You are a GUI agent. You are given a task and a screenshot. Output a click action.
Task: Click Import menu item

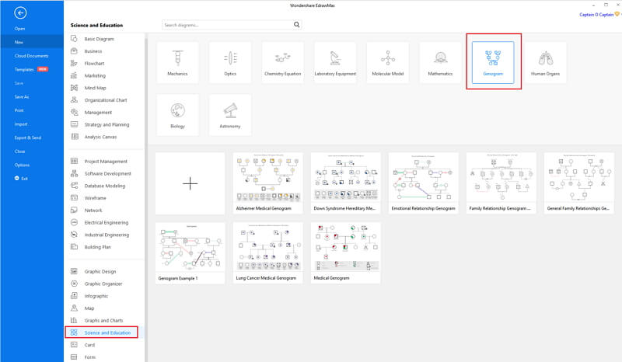click(21, 124)
